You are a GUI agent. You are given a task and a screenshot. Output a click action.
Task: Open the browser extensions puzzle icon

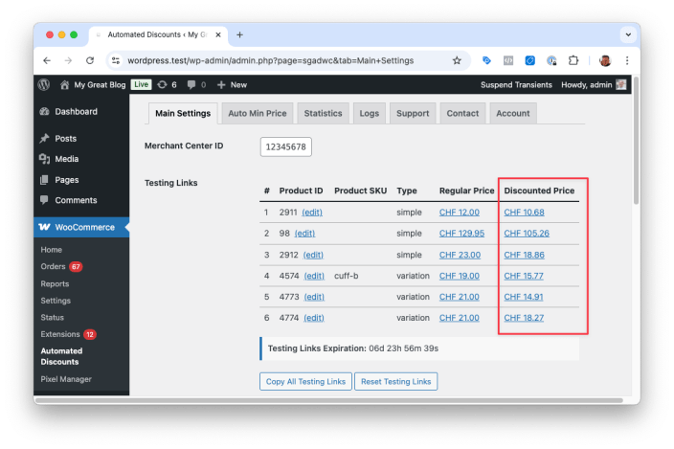573,59
